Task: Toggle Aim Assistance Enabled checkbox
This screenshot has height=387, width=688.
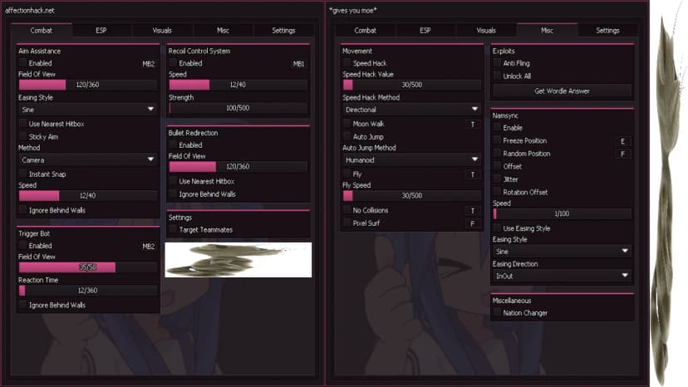Action: coord(22,63)
